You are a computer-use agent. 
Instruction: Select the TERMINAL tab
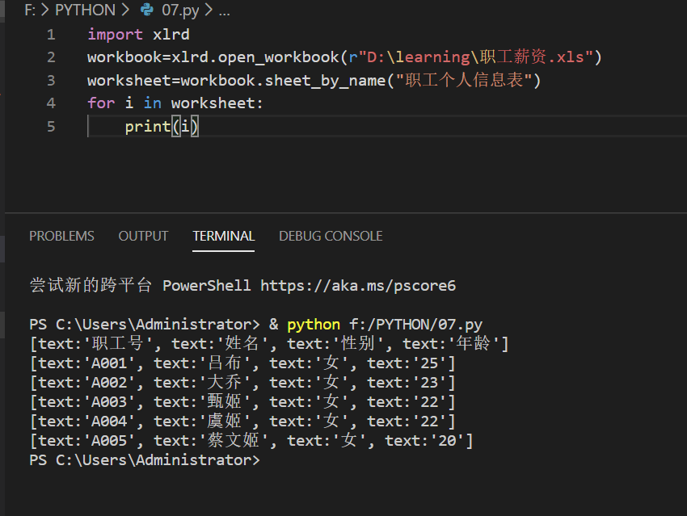tap(223, 236)
